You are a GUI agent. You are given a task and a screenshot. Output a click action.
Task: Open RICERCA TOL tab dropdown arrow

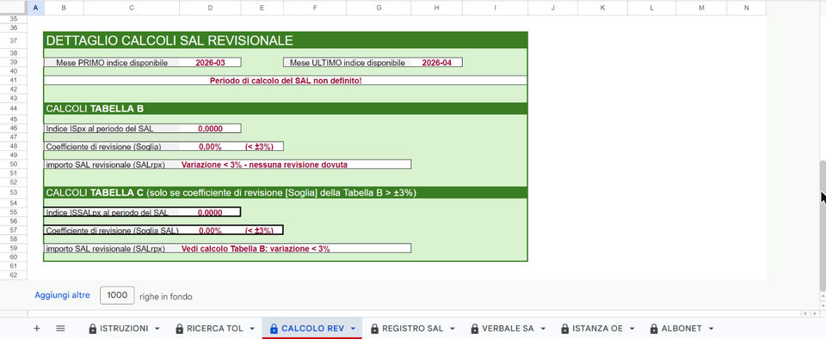[252, 329]
